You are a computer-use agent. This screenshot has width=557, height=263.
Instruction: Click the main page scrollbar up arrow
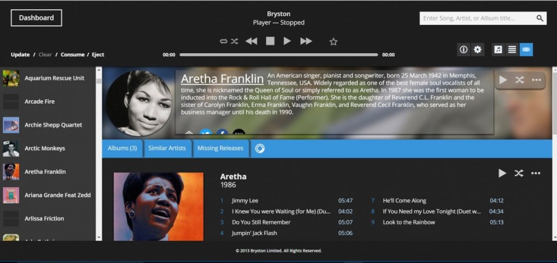[x=554, y=70]
